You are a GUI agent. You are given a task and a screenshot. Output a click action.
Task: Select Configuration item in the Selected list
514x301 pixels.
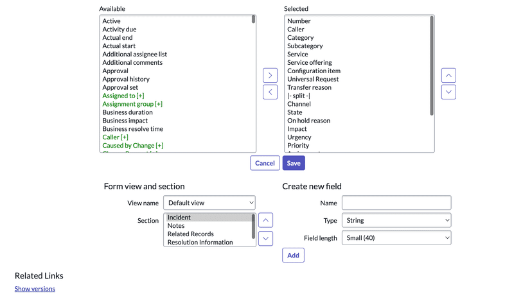point(314,71)
